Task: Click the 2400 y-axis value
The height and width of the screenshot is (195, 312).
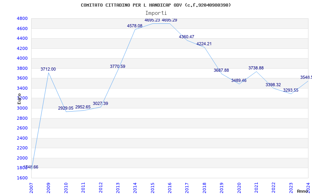Action: pos(22,138)
